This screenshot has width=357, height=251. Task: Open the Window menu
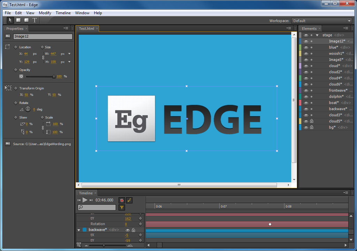82,13
